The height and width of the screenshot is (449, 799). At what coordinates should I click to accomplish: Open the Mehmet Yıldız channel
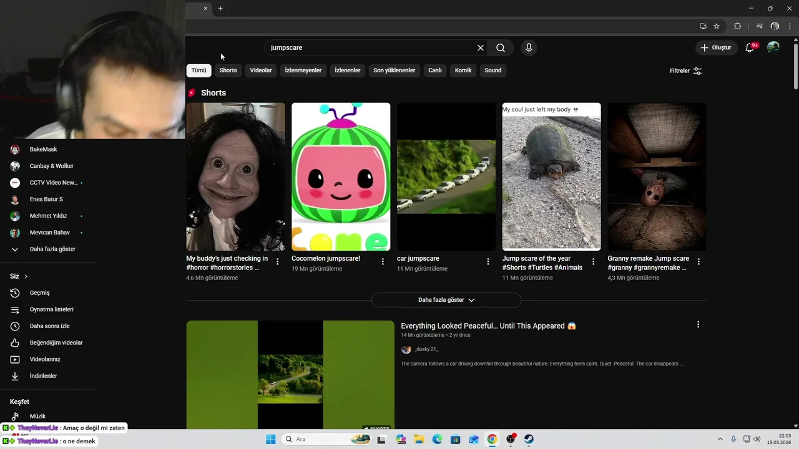coord(48,216)
